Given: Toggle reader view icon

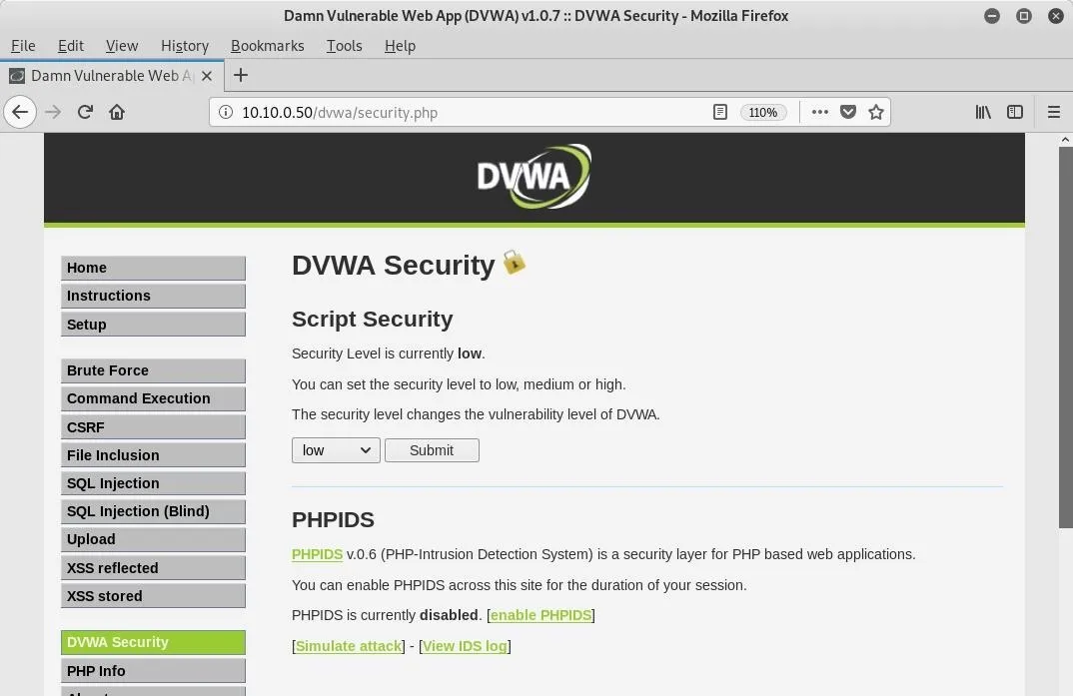Looking at the screenshot, I should [x=720, y=112].
